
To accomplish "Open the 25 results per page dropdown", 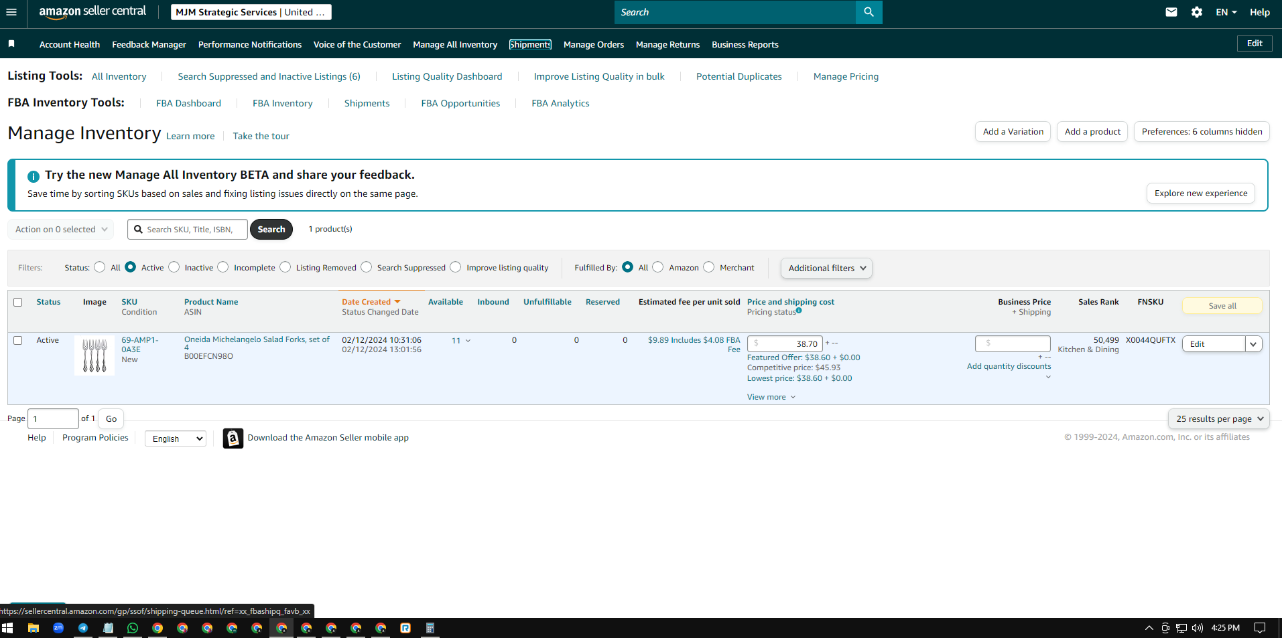I will point(1218,419).
